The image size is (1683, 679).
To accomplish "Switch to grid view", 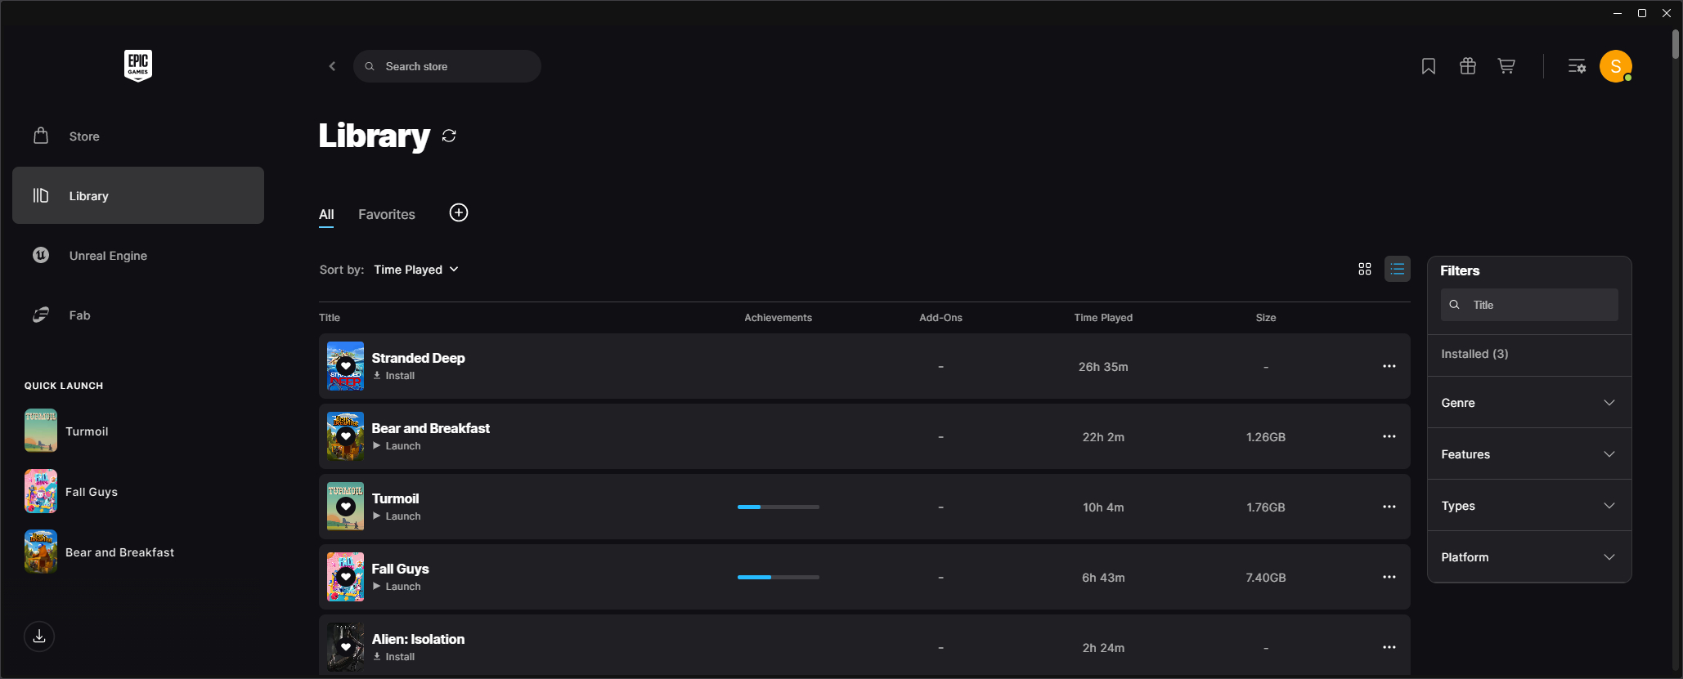I will (1365, 269).
